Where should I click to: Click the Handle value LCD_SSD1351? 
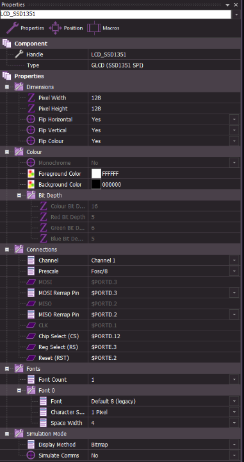109,55
